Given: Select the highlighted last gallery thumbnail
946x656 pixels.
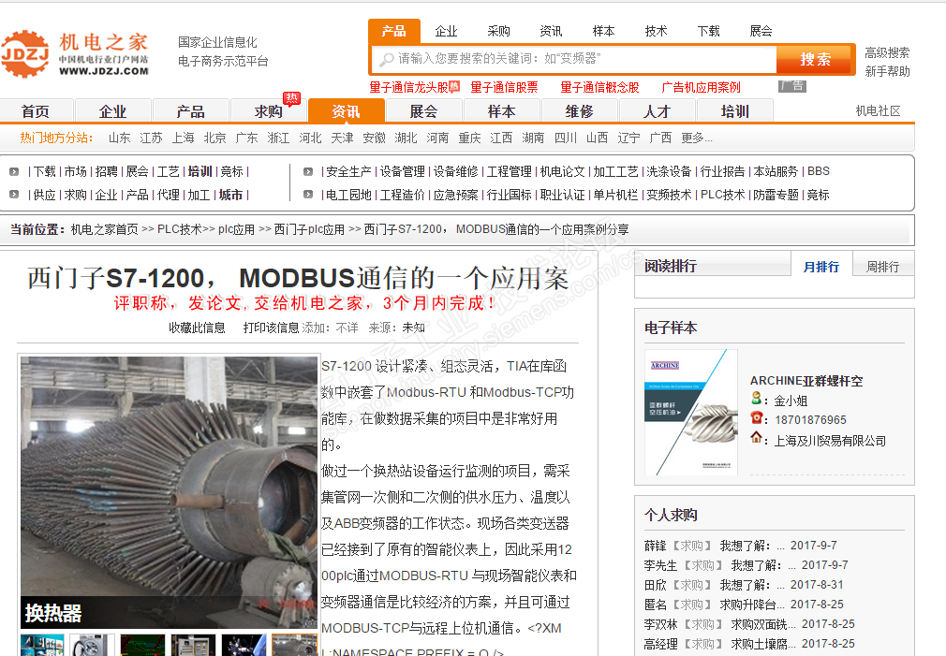Looking at the screenshot, I should 294,645.
